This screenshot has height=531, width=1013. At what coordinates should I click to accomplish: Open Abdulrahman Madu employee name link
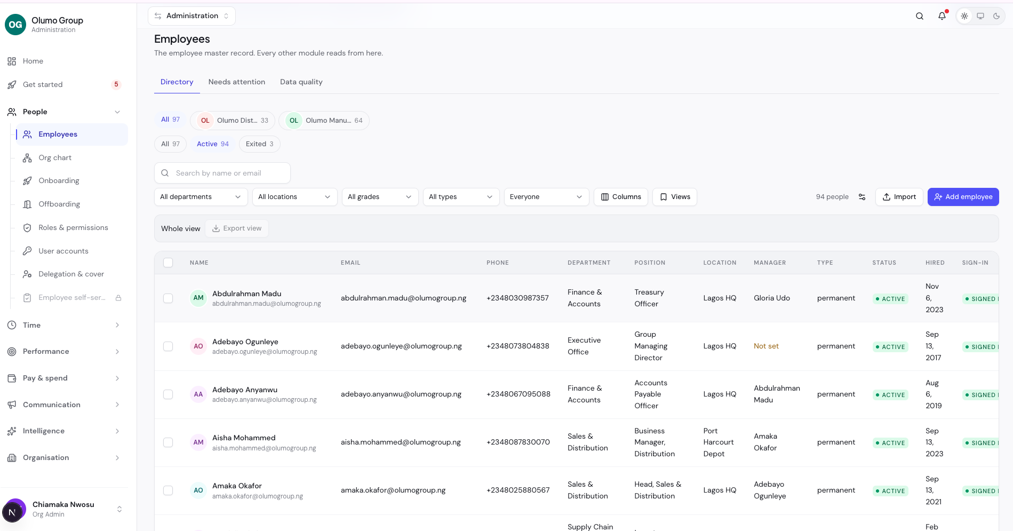pyautogui.click(x=247, y=294)
